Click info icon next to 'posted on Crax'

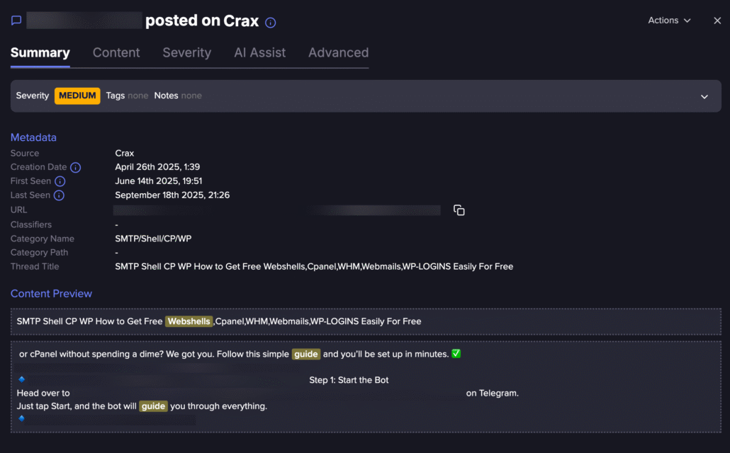(x=270, y=23)
